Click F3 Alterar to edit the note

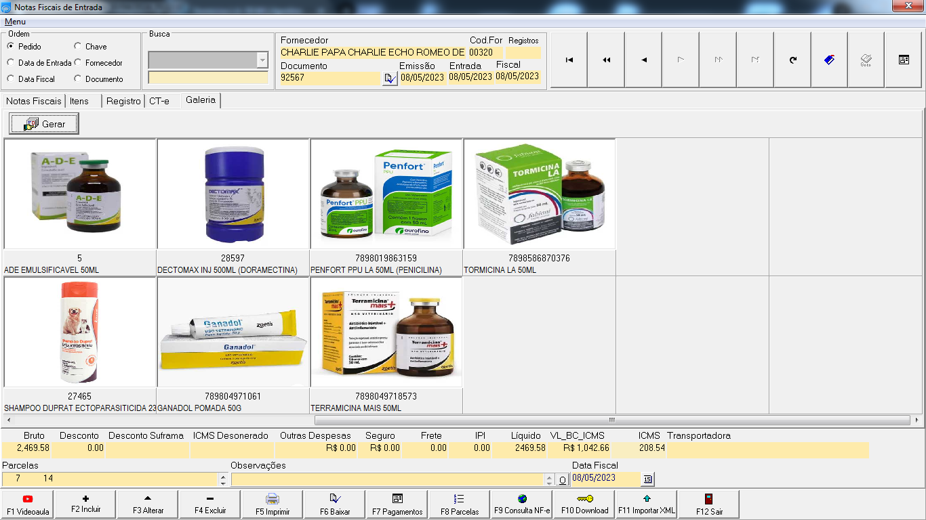[148, 504]
